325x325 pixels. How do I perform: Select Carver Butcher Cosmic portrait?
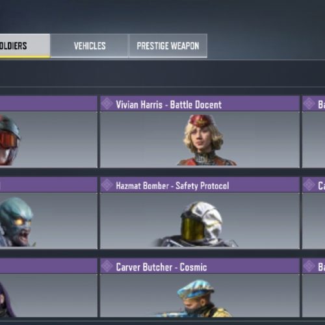point(195,298)
